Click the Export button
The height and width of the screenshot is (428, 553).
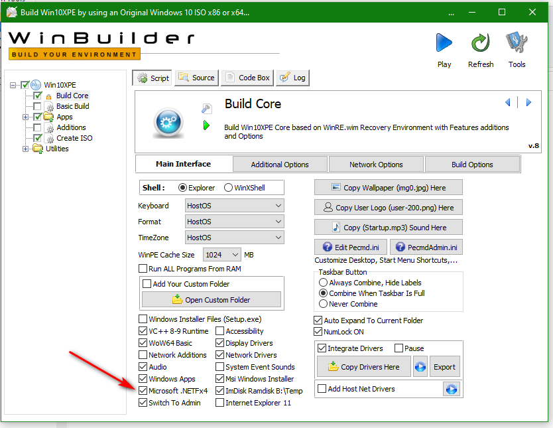tap(444, 366)
